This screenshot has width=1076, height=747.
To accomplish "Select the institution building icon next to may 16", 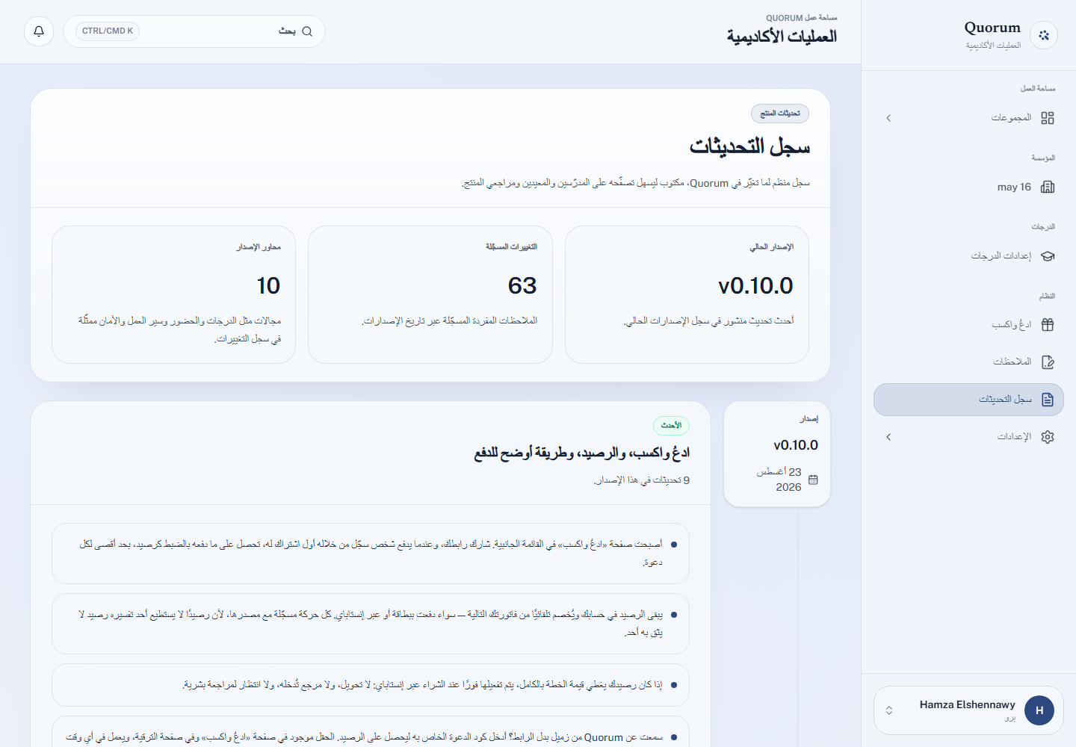I will pyautogui.click(x=1048, y=187).
